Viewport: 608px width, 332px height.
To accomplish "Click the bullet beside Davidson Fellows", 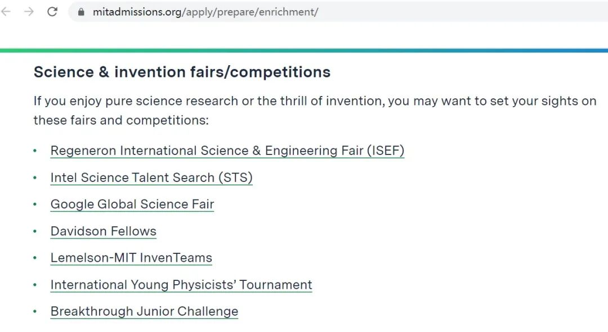I will tap(35, 231).
